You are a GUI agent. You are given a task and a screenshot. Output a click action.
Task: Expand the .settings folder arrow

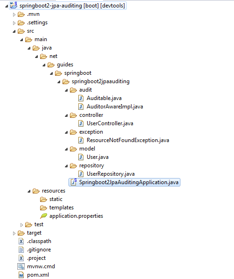pos(14,23)
